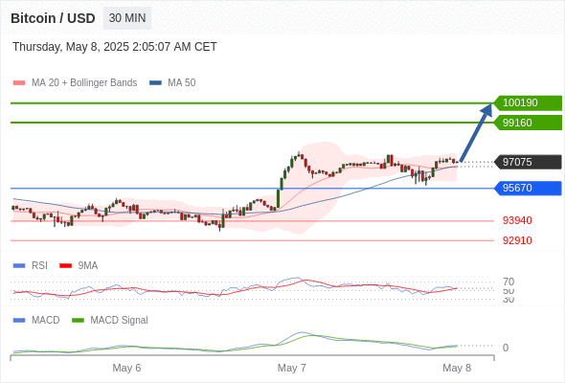Click the MA 50 blue legend swatch
Image resolution: width=565 pixels, height=383 pixels.
coord(156,83)
